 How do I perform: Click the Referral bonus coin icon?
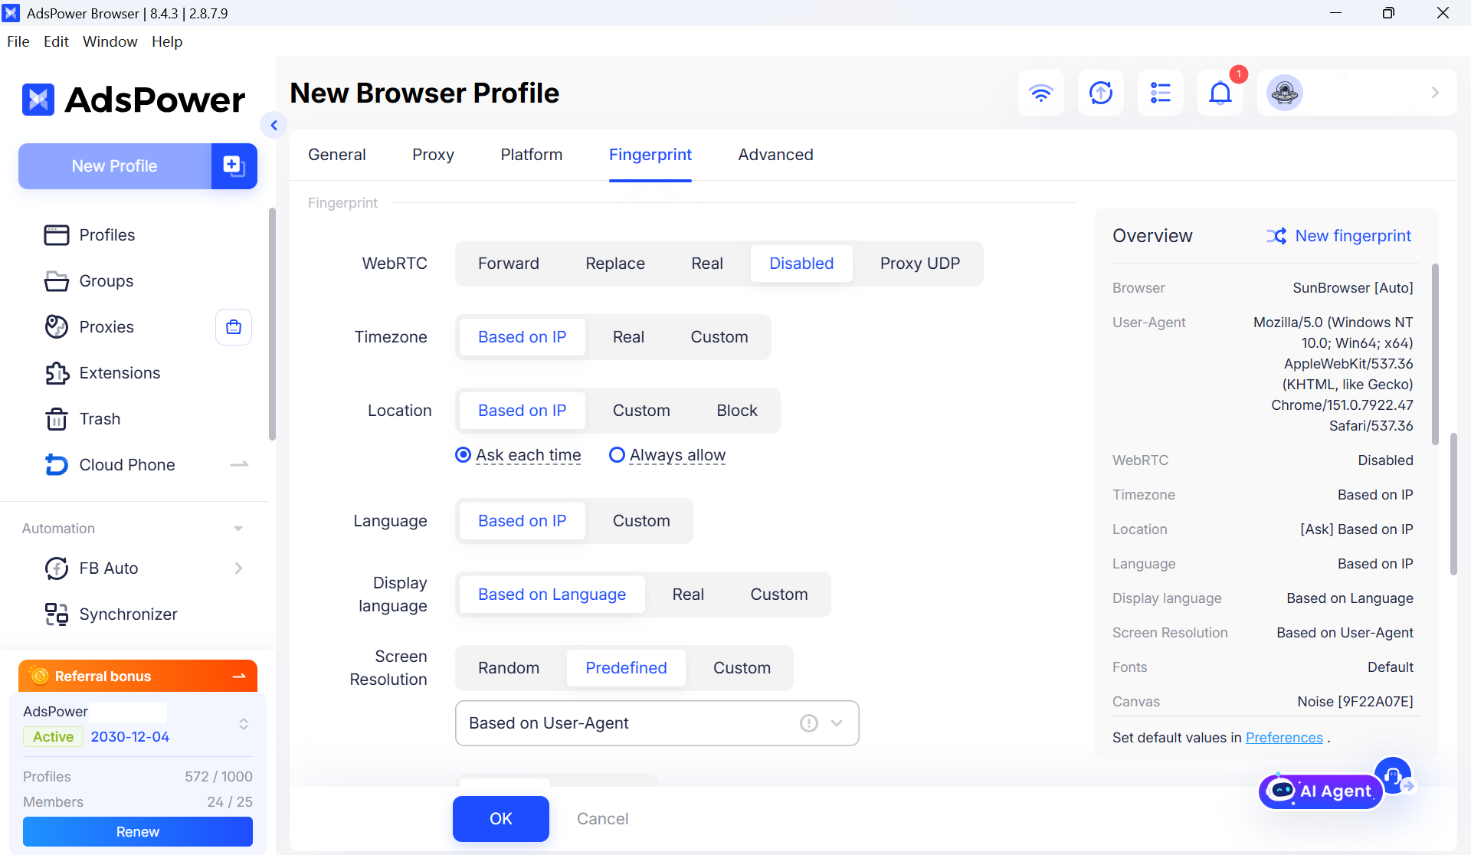(x=38, y=676)
